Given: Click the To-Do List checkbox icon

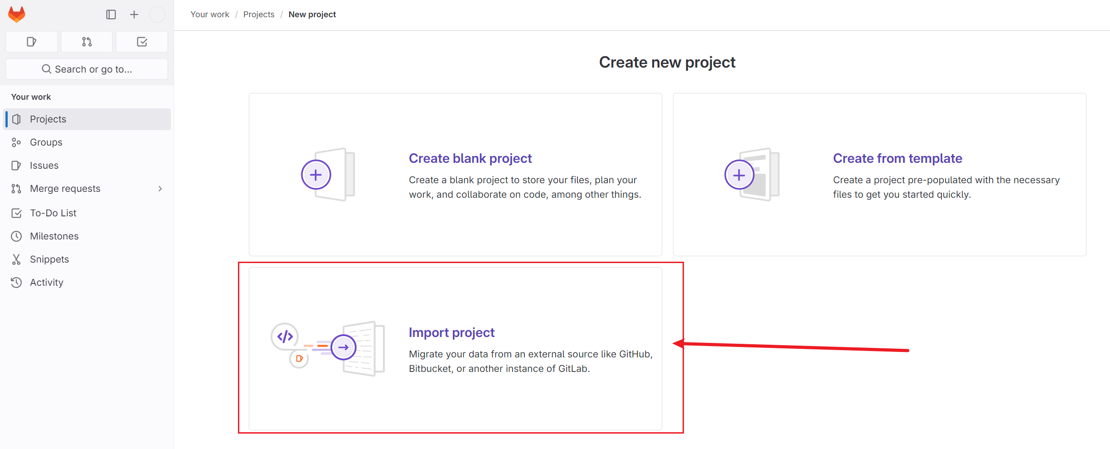Looking at the screenshot, I should click(x=16, y=213).
